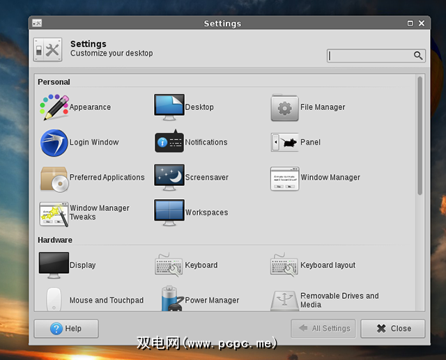The width and height of the screenshot is (446, 360).
Task: Click the All Settings button
Action: click(x=323, y=329)
